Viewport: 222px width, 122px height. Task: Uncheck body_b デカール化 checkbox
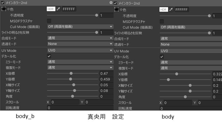click(x=49, y=56)
